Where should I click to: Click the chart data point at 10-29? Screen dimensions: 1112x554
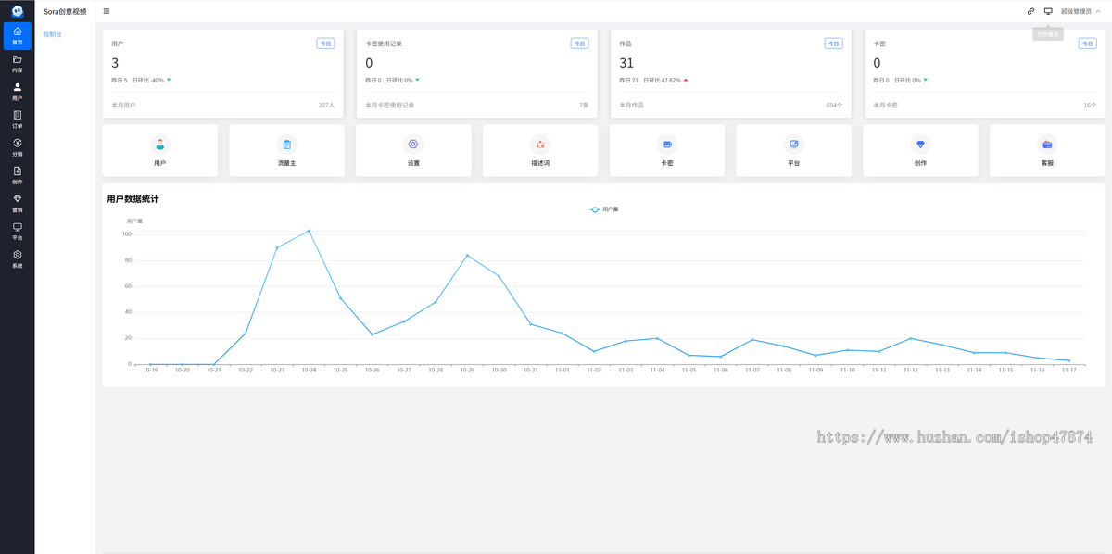click(467, 255)
